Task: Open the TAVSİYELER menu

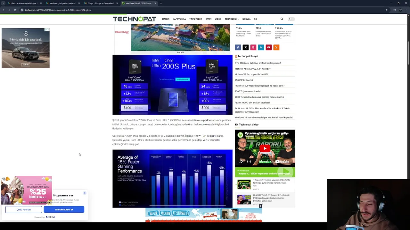Action: pyautogui.click(x=196, y=19)
